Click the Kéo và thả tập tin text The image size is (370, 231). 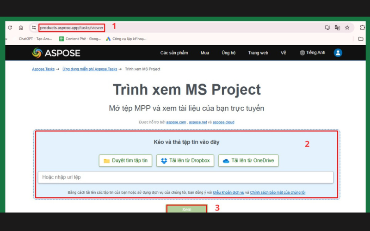tap(186, 142)
